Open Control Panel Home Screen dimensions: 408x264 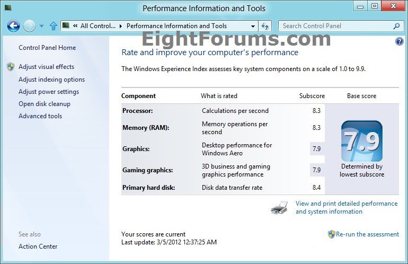click(47, 48)
